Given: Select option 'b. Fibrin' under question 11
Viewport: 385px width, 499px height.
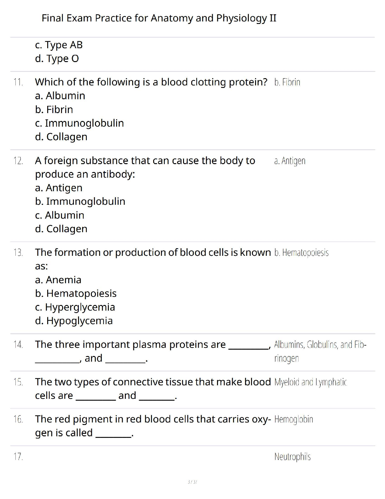Looking at the screenshot, I should click(x=54, y=110).
